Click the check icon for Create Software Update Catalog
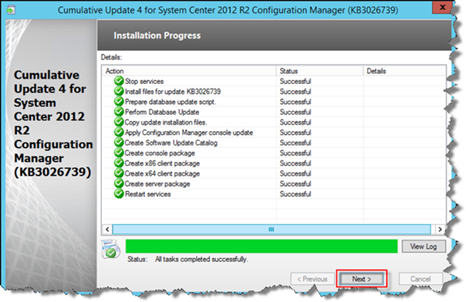Screen dimensions: 466x302 point(119,143)
